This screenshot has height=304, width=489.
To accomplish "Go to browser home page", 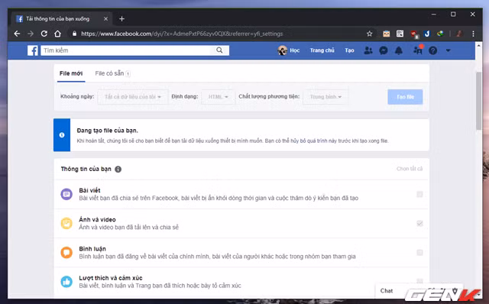I will click(x=58, y=34).
